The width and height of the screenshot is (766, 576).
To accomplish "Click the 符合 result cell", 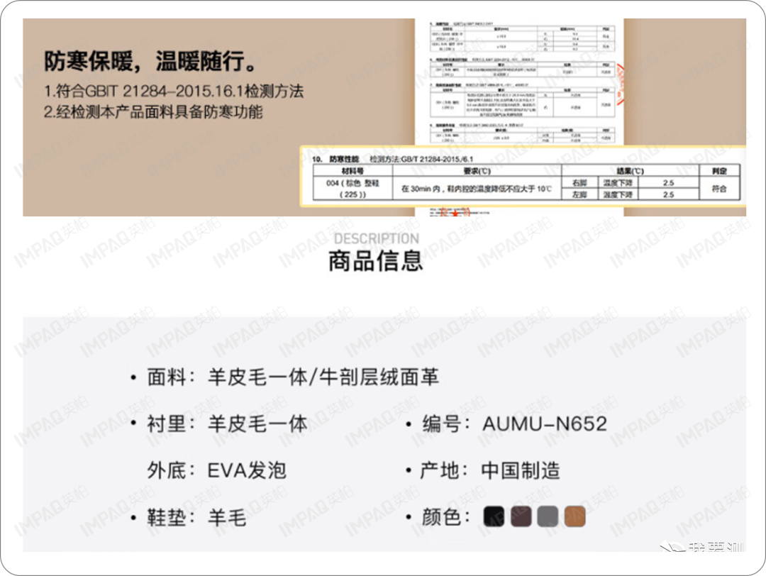I will point(719,189).
